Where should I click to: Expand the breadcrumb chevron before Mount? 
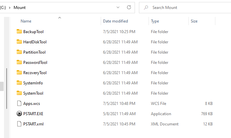coord(10,8)
